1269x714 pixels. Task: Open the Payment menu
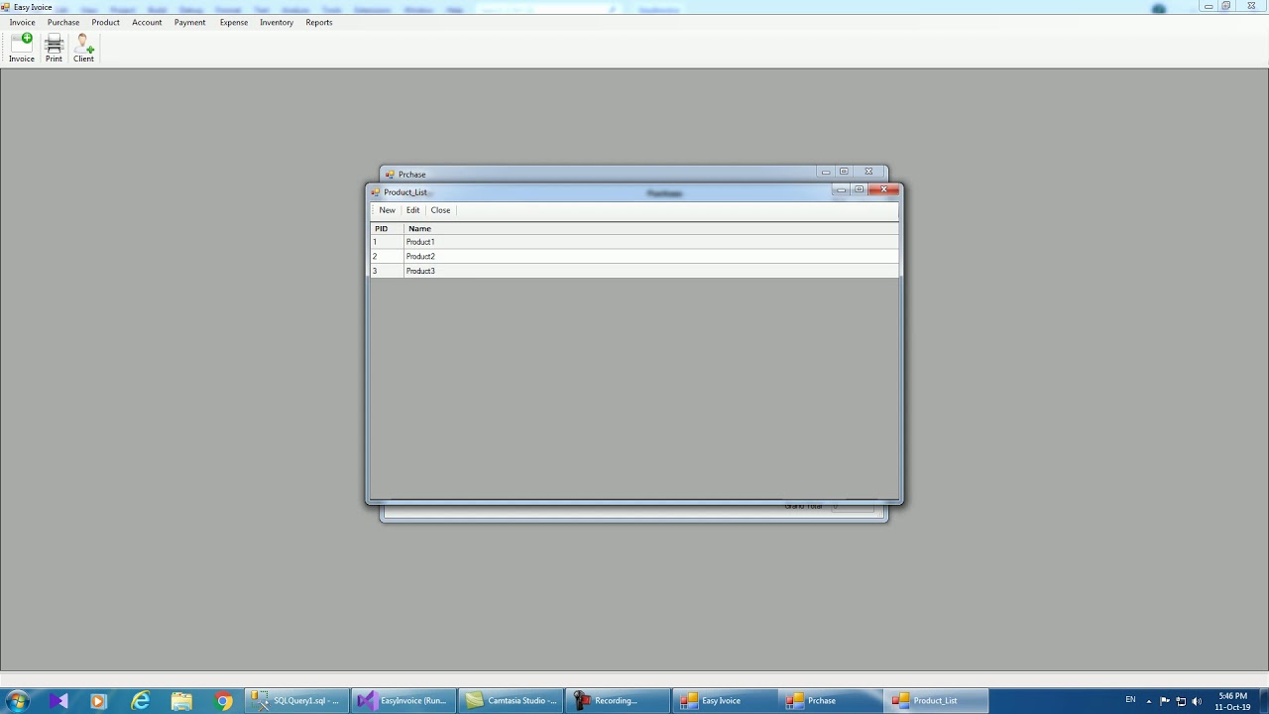189,22
